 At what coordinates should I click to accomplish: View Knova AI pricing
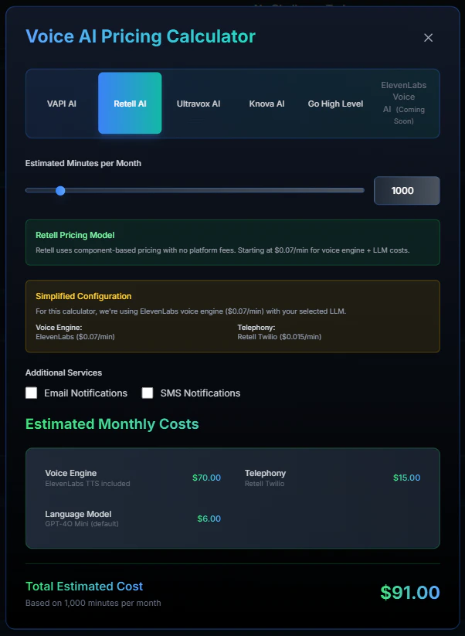point(266,104)
